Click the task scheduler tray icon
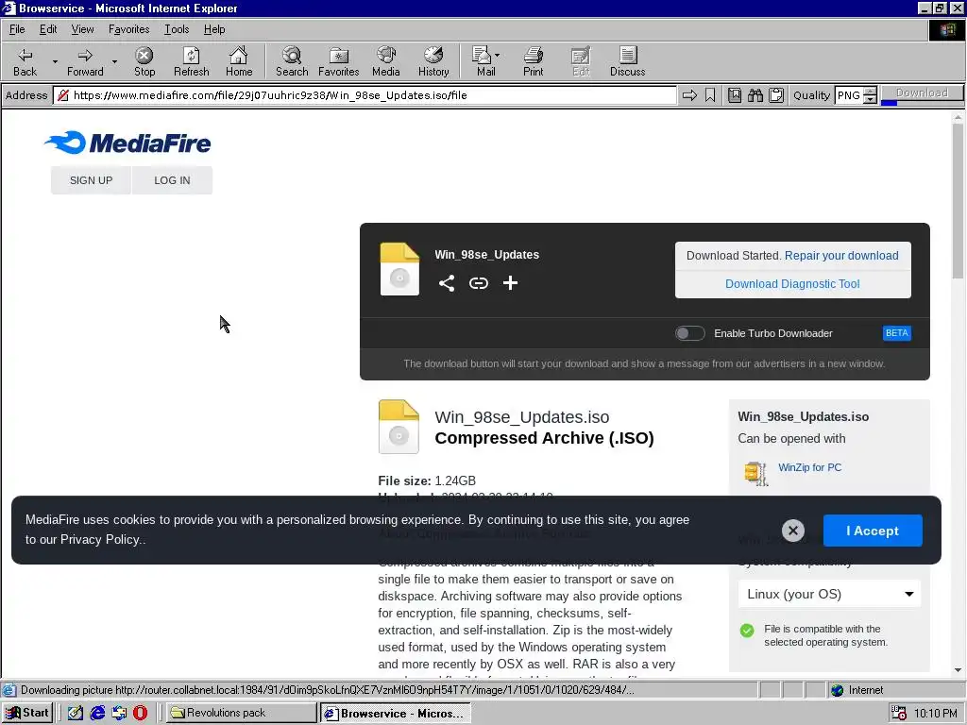Screen dimensions: 967x725 (x=899, y=714)
